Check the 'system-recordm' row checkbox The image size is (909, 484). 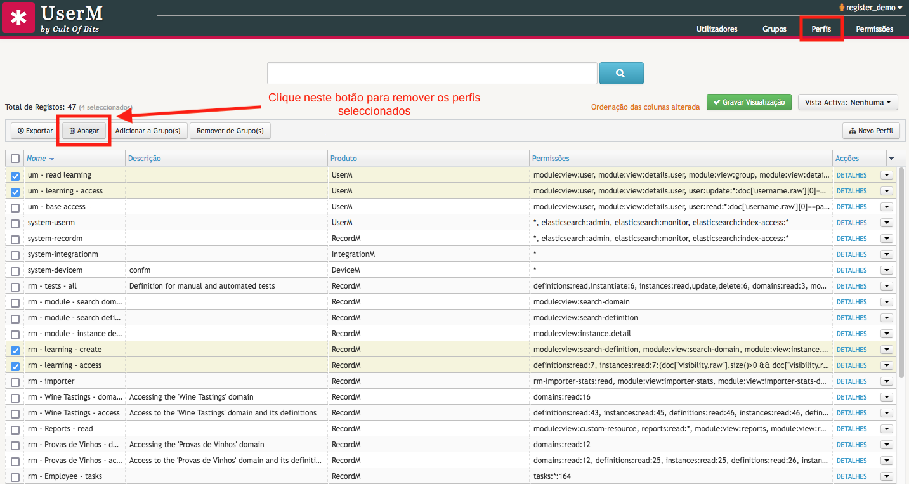point(15,239)
